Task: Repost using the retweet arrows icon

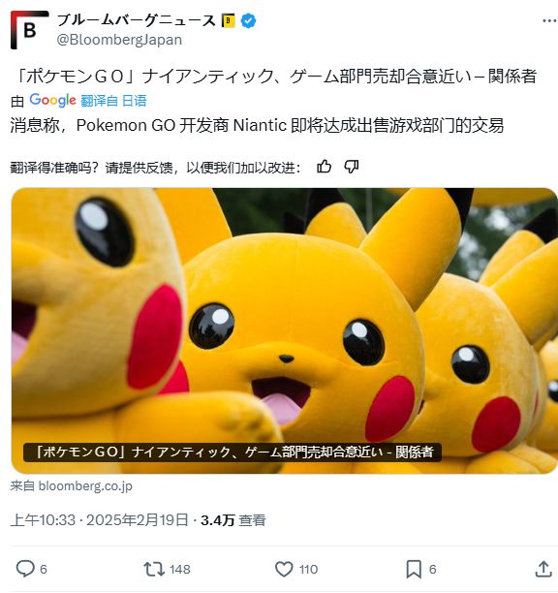Action: click(154, 569)
